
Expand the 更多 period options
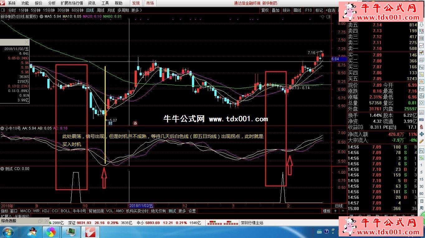(x=136, y=10)
